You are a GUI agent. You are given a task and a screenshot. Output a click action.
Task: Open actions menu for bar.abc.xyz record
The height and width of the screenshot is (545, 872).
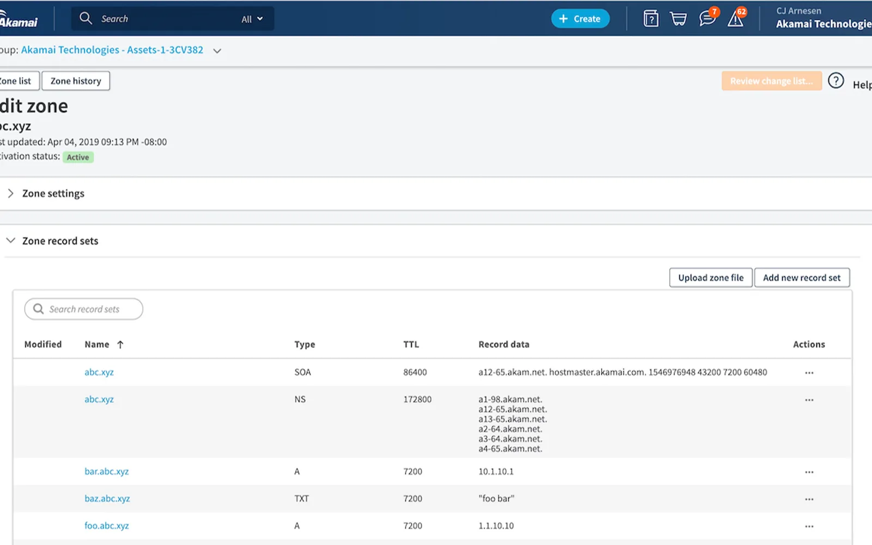click(809, 472)
